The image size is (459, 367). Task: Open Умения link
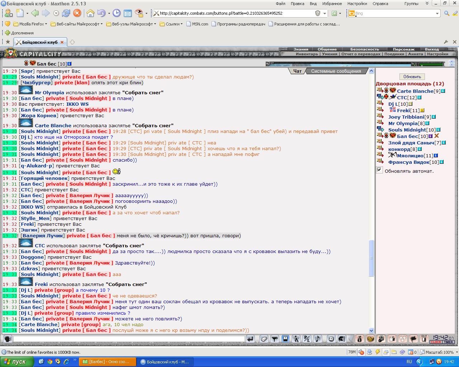tap(329, 54)
